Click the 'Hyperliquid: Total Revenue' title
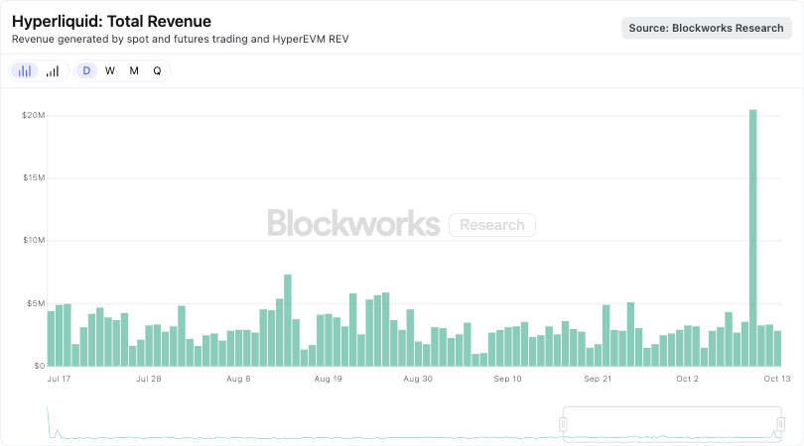This screenshot has height=446, width=804. [111, 21]
